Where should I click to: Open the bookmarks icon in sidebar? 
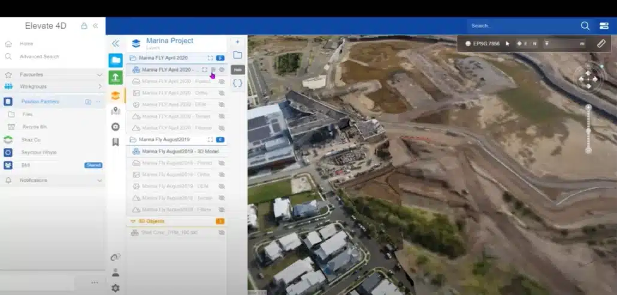click(116, 142)
